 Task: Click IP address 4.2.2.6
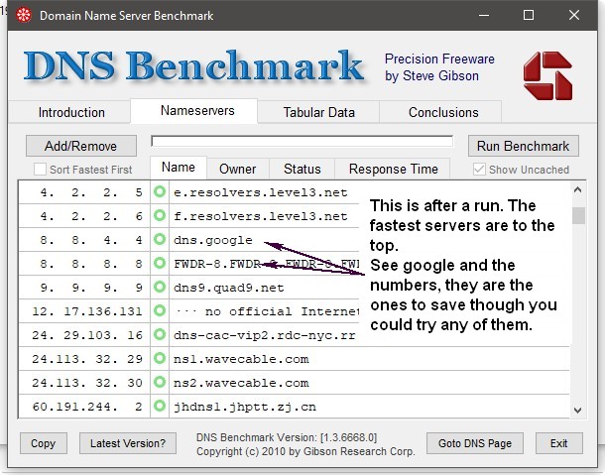pos(91,216)
